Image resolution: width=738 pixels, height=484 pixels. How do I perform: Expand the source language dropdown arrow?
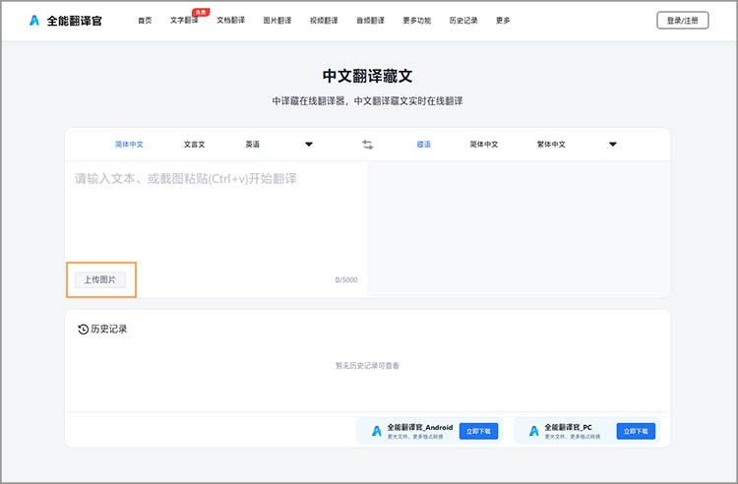click(308, 145)
